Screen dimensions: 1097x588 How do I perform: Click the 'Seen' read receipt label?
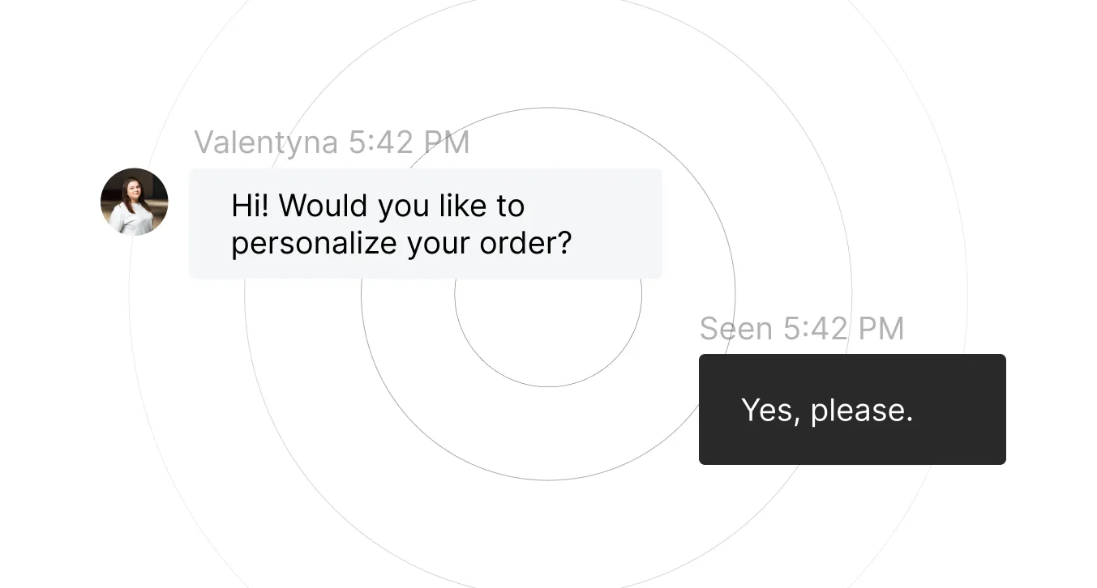pos(736,329)
